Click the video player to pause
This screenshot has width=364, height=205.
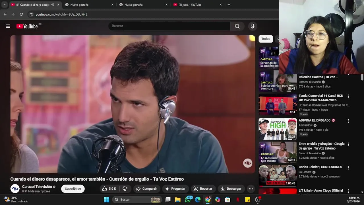(133, 104)
